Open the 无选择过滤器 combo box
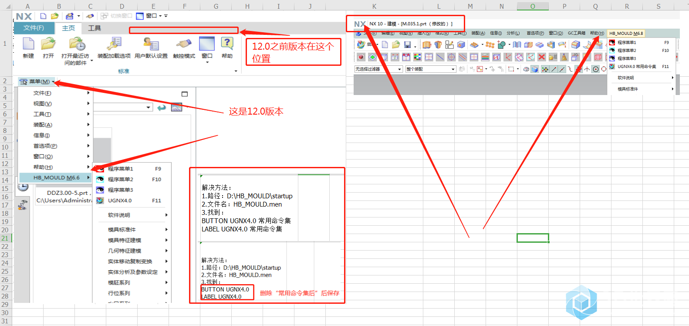The image size is (689, 326). tap(378, 69)
